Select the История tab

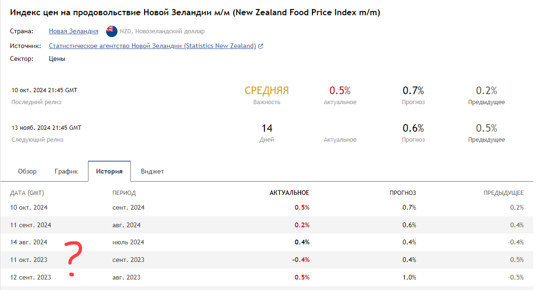[x=109, y=172]
